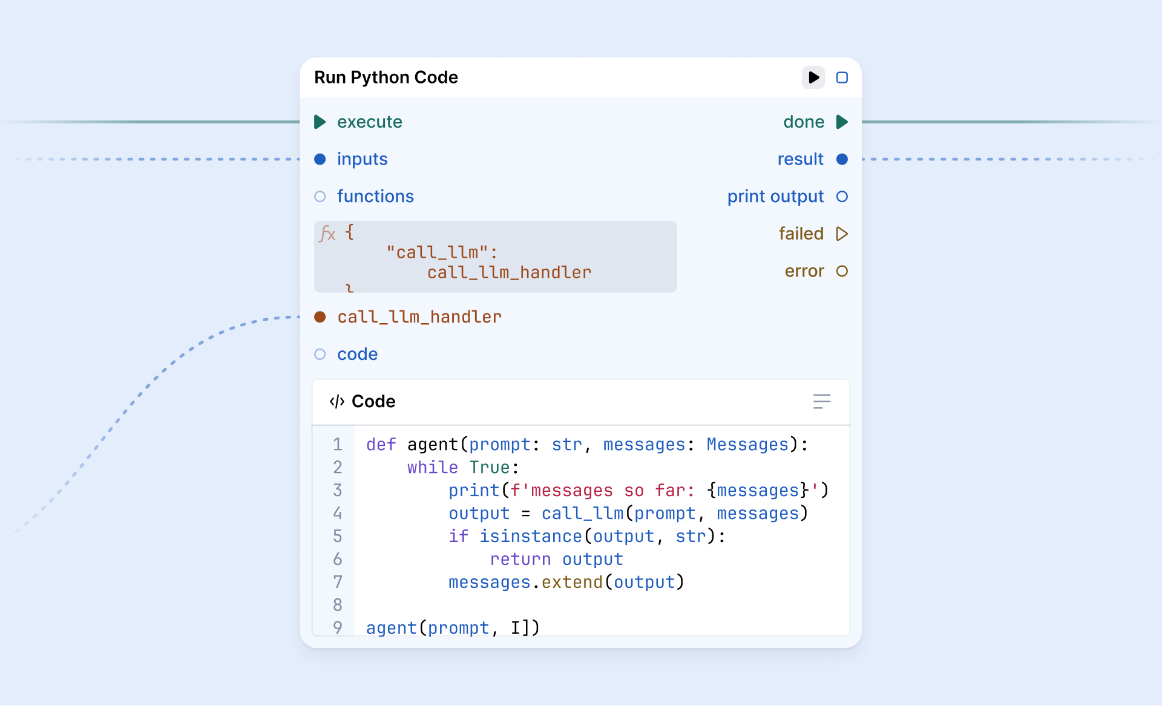
Task: Click the 'agent(prompt, [])' code line
Action: point(453,628)
